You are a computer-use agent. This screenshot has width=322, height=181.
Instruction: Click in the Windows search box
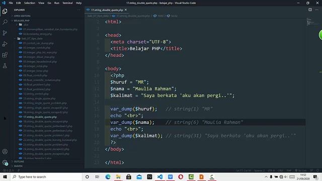click(x=46, y=176)
